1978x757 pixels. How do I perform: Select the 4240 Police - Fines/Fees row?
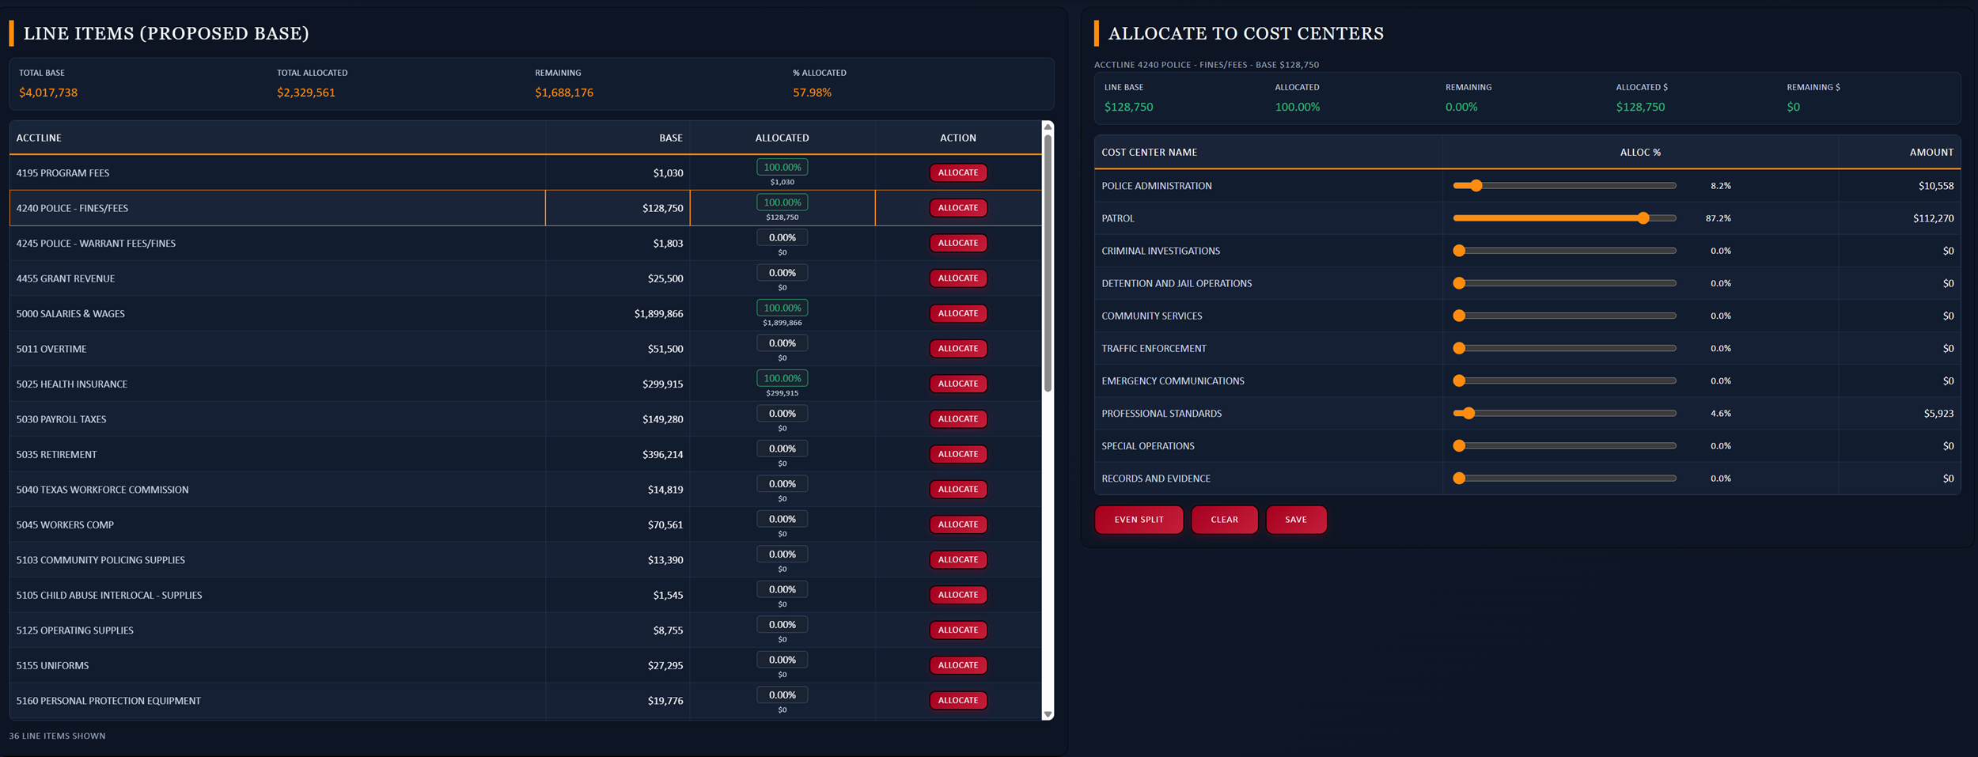(x=525, y=208)
